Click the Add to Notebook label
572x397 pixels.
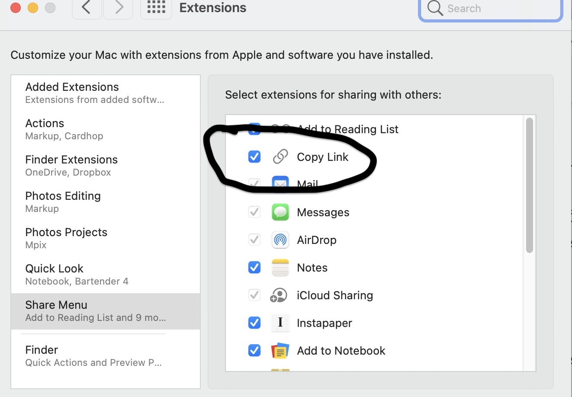341,351
